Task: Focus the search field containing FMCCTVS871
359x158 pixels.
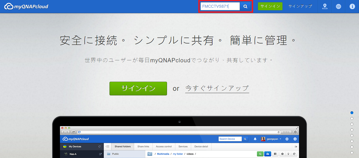Action: click(220, 6)
